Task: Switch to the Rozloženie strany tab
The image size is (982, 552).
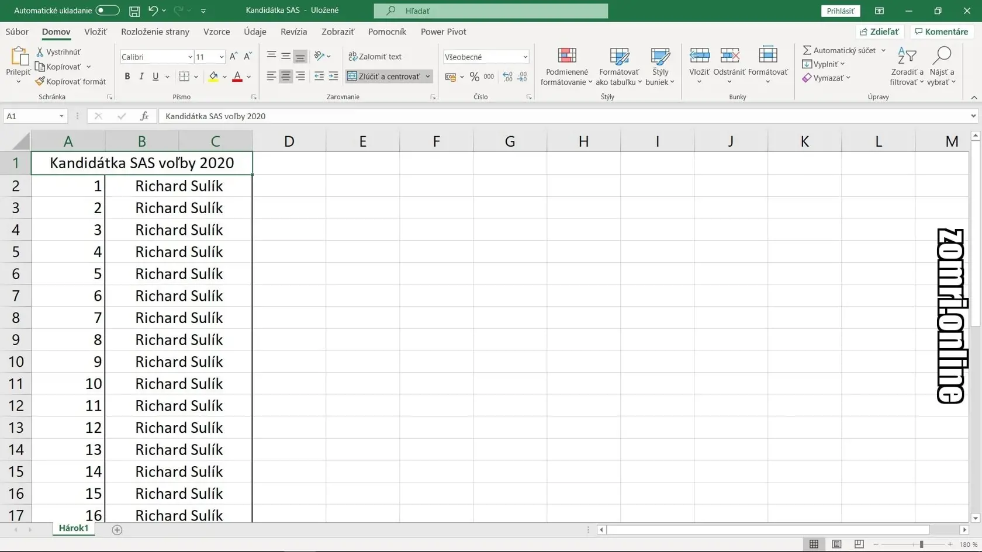Action: (x=155, y=32)
